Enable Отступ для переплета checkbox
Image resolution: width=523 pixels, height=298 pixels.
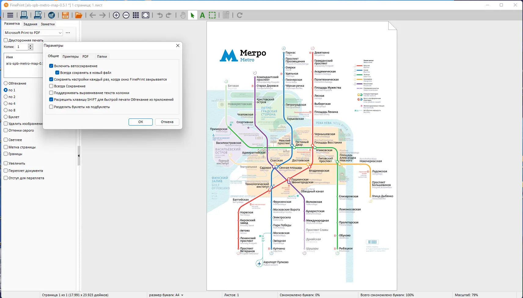[5, 178]
